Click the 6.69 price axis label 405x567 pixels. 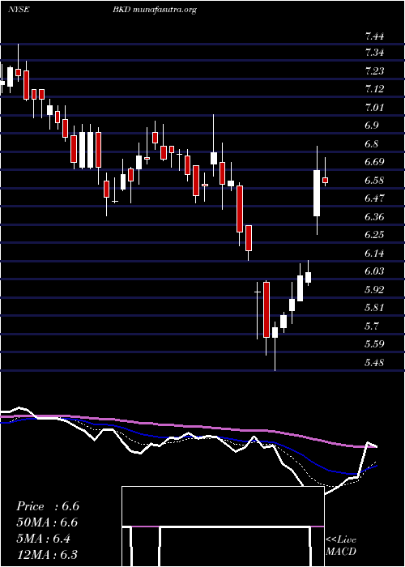pos(374,162)
